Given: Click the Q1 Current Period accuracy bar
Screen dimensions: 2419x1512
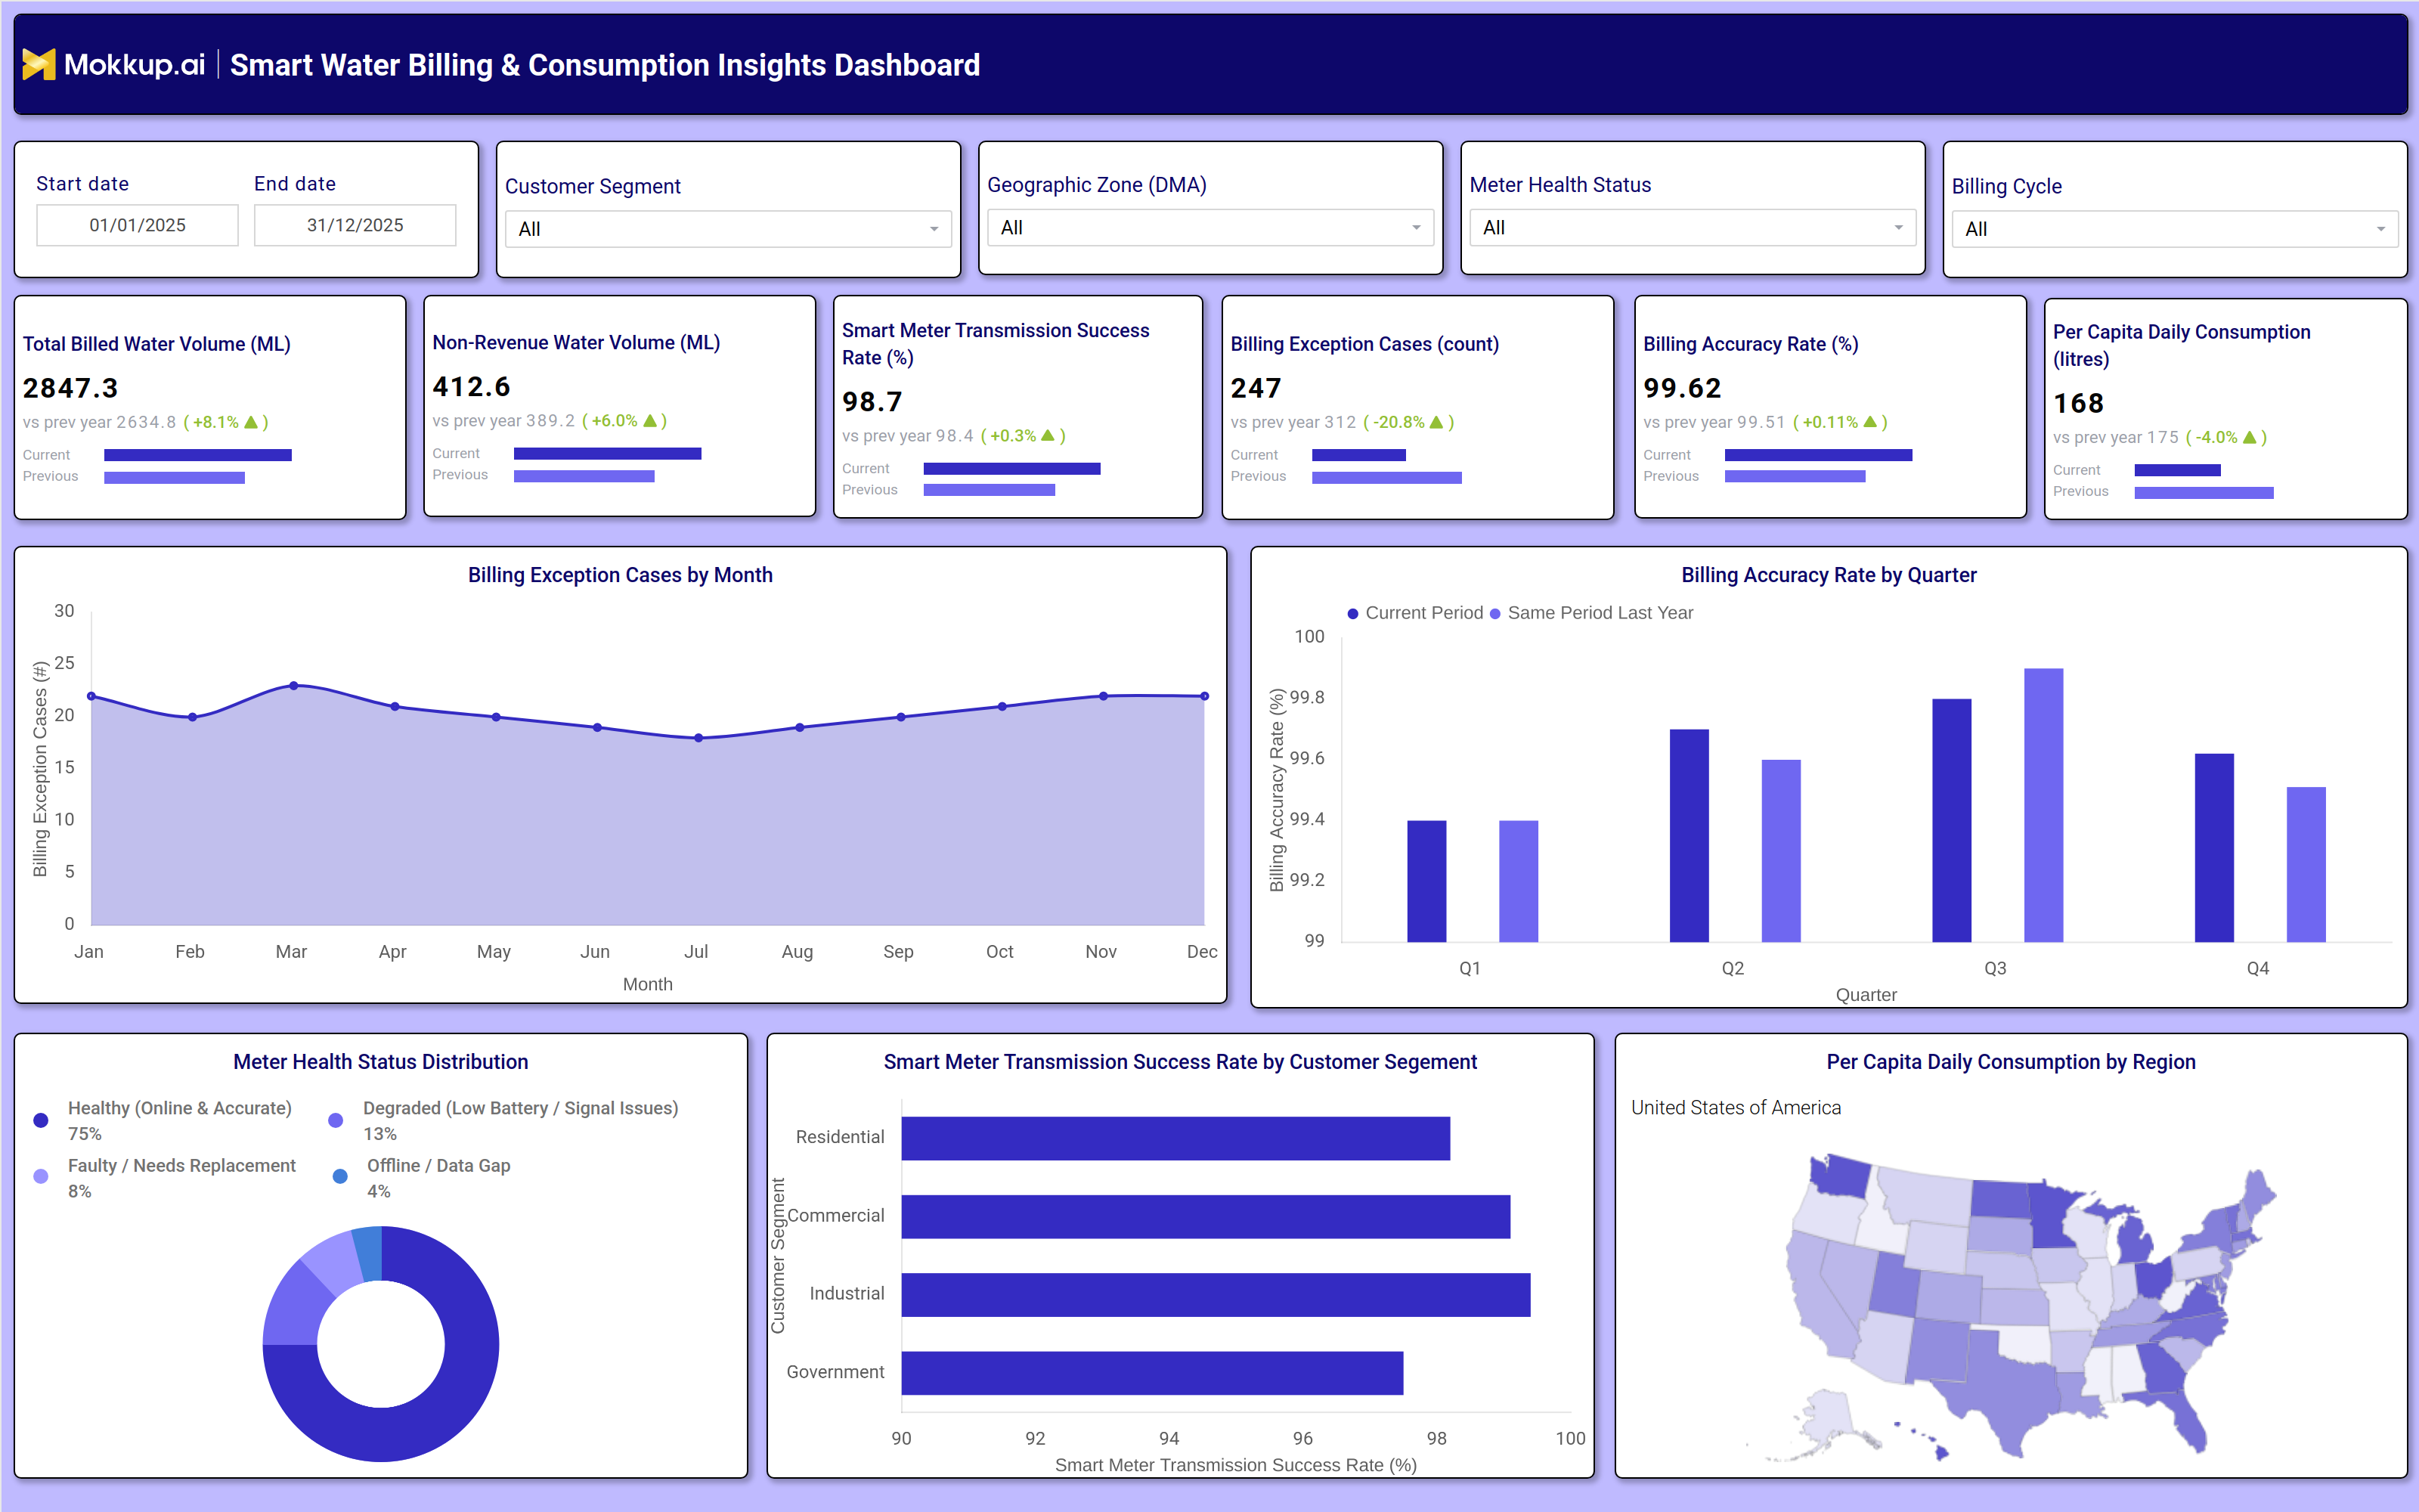Looking at the screenshot, I should tap(1426, 881).
